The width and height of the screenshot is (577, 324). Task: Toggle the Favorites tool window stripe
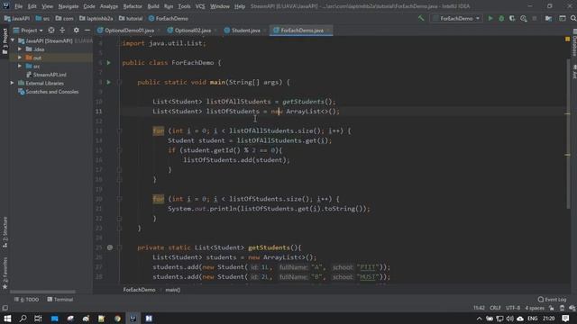5,274
